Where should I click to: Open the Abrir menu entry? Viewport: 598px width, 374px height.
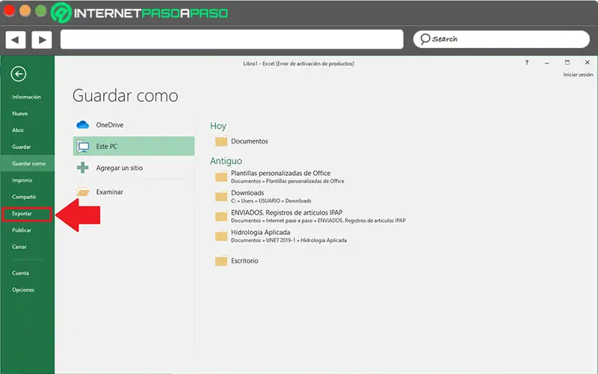(x=18, y=130)
